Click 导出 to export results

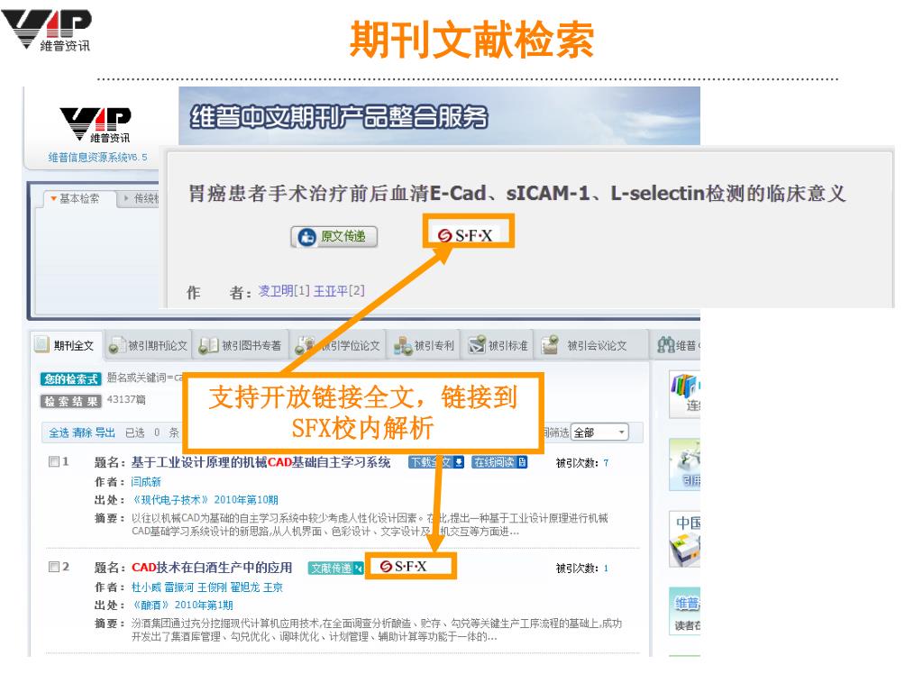[x=105, y=432]
